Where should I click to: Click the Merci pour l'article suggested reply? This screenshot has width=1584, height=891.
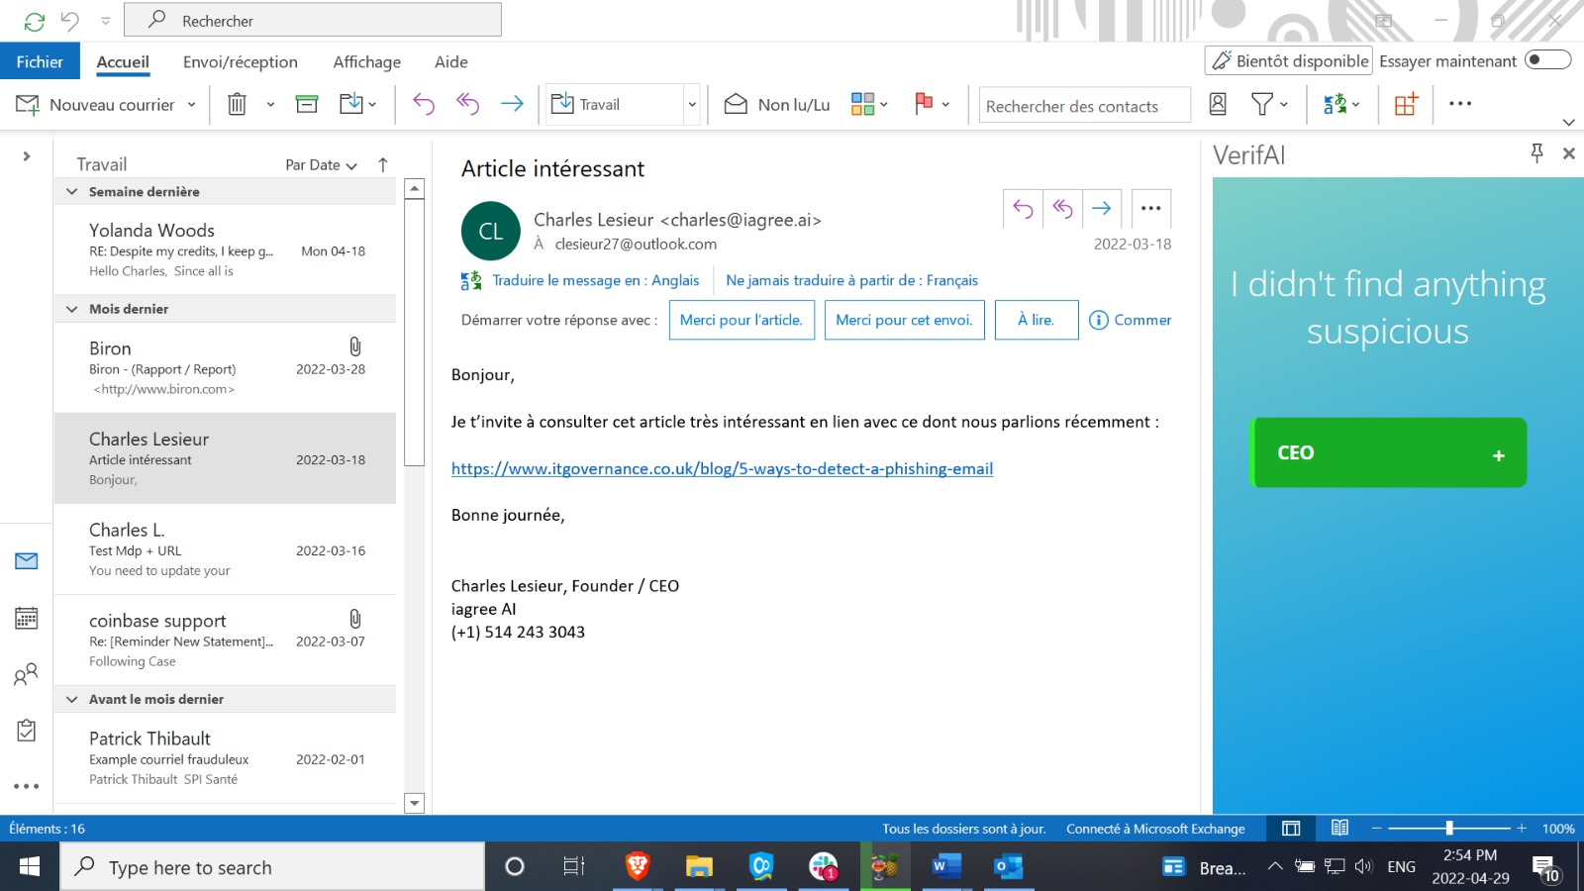click(742, 320)
